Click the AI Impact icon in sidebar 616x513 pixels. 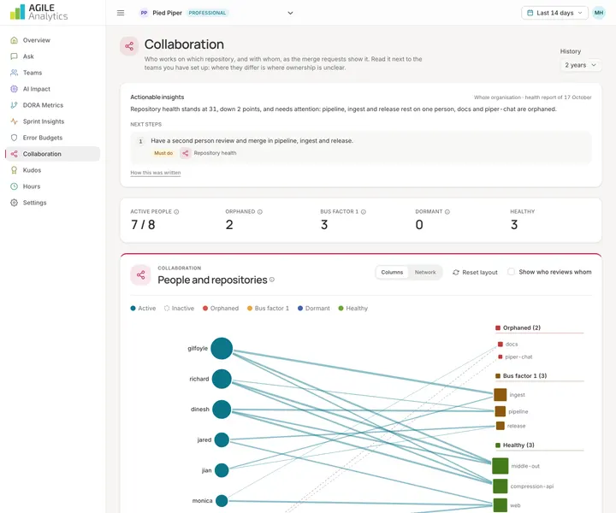(x=15, y=89)
